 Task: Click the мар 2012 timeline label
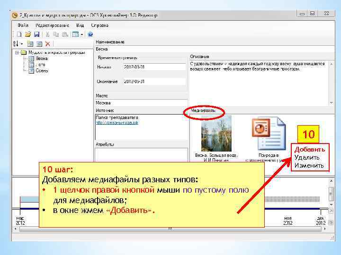[20, 221]
